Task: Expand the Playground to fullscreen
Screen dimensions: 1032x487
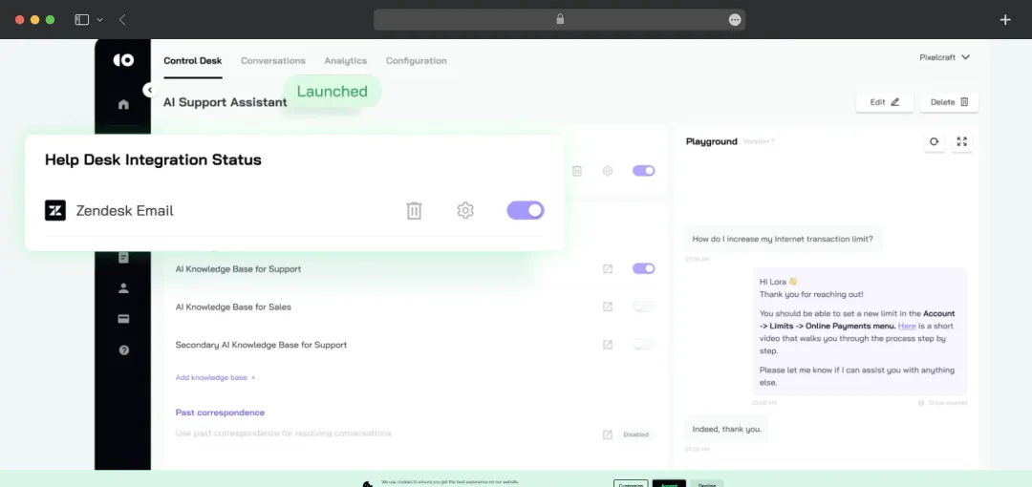Action: pos(961,141)
